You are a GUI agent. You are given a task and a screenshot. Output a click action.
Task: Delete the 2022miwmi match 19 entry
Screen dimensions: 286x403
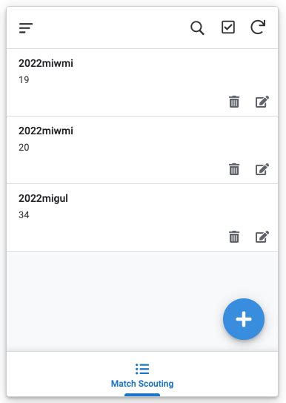pos(234,102)
